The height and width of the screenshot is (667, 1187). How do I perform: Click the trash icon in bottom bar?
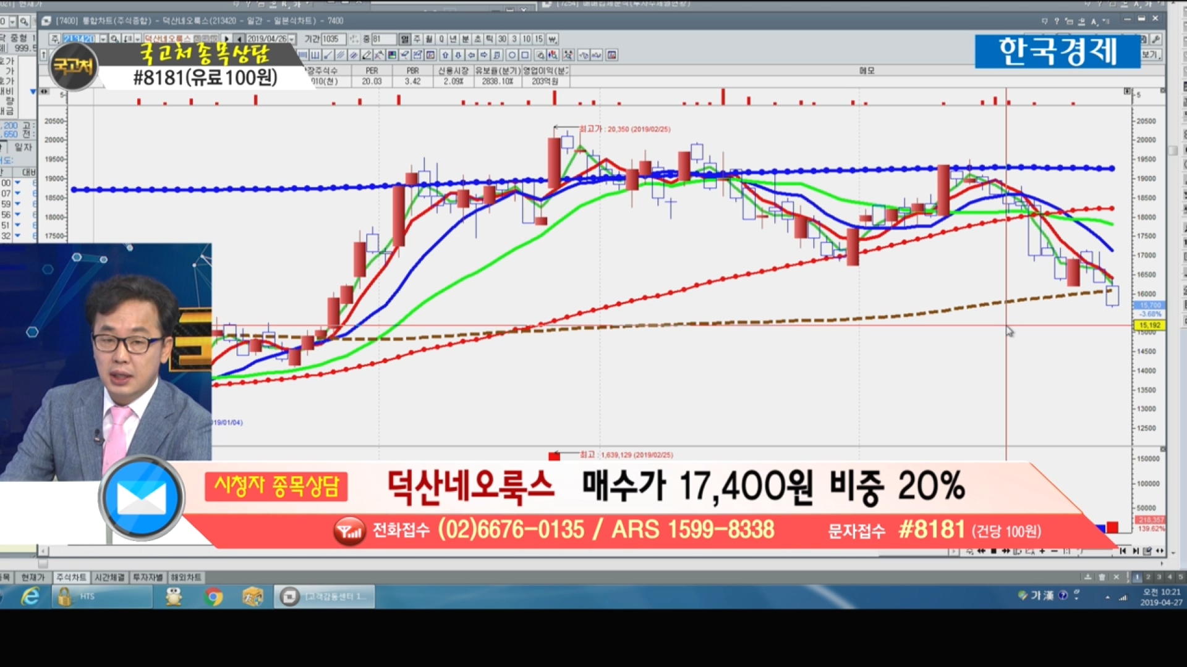pos(1102,577)
